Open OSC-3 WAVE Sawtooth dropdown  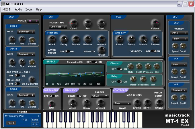pos(26,95)
